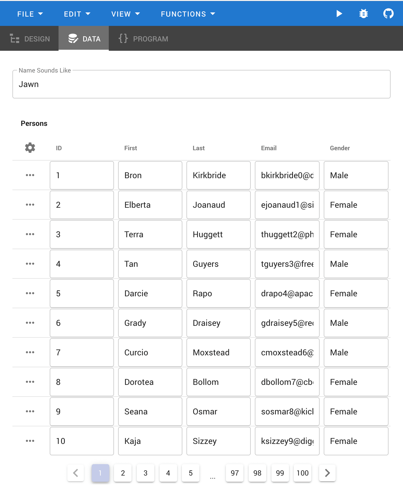Open the debug bug icon
Viewport: 403px width, 489px height.
pos(364,13)
